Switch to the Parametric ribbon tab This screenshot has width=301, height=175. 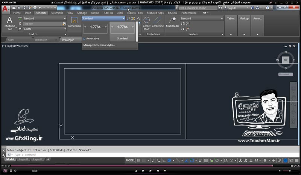coord(57,13)
